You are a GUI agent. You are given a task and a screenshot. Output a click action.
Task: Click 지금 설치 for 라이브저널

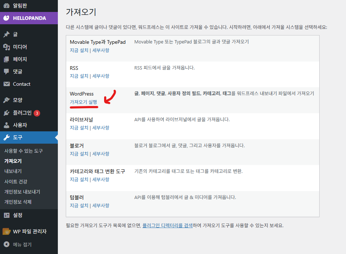pos(79,128)
